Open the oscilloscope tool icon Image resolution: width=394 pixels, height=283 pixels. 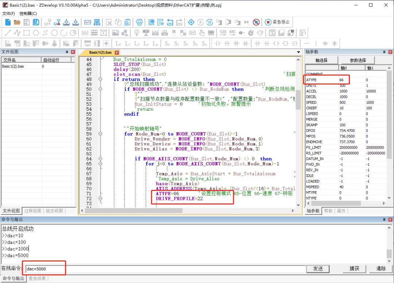[88, 22]
